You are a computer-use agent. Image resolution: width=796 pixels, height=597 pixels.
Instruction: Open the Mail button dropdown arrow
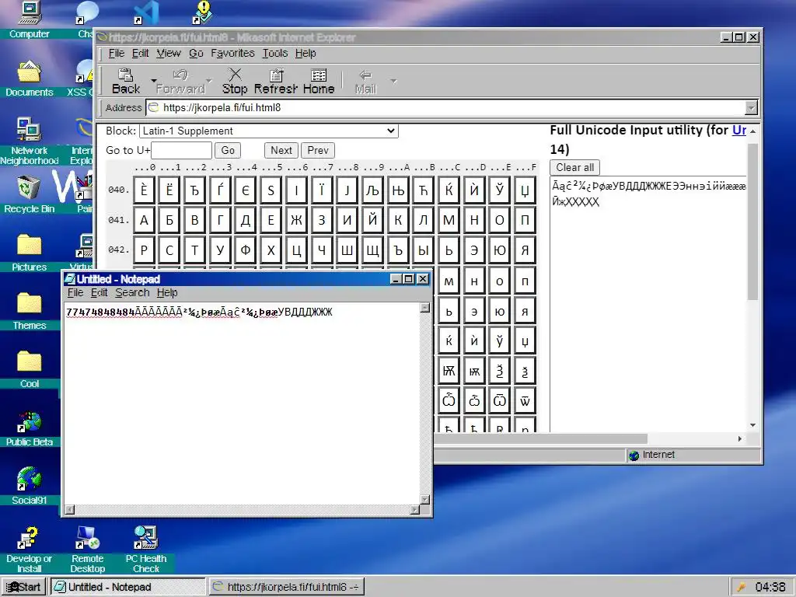[393, 81]
